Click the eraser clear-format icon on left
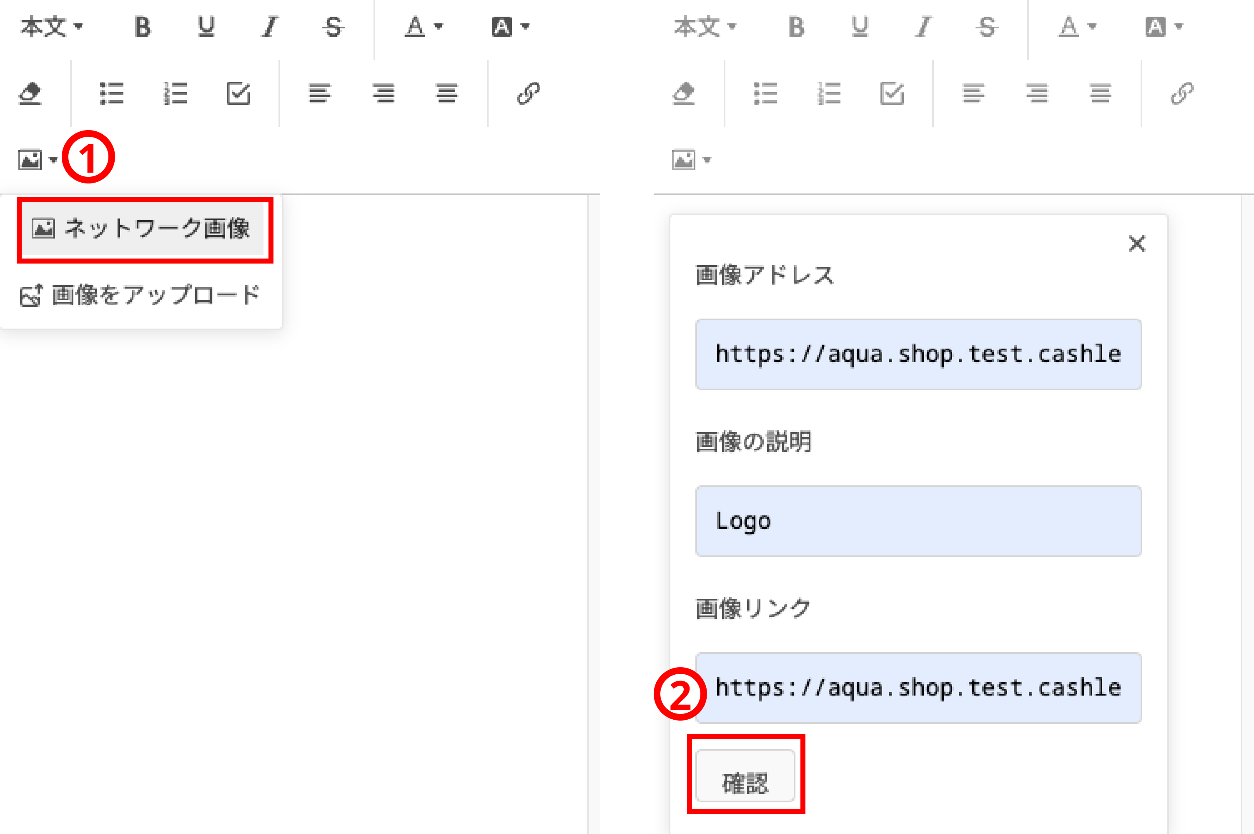This screenshot has width=1254, height=834. (x=30, y=93)
